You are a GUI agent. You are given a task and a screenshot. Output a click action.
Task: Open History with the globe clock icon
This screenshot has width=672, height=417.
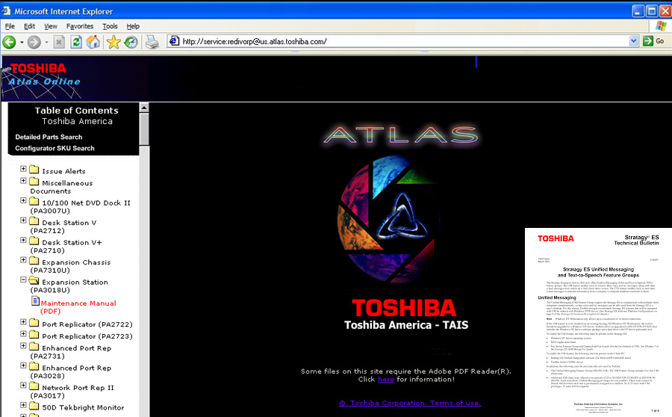[131, 42]
